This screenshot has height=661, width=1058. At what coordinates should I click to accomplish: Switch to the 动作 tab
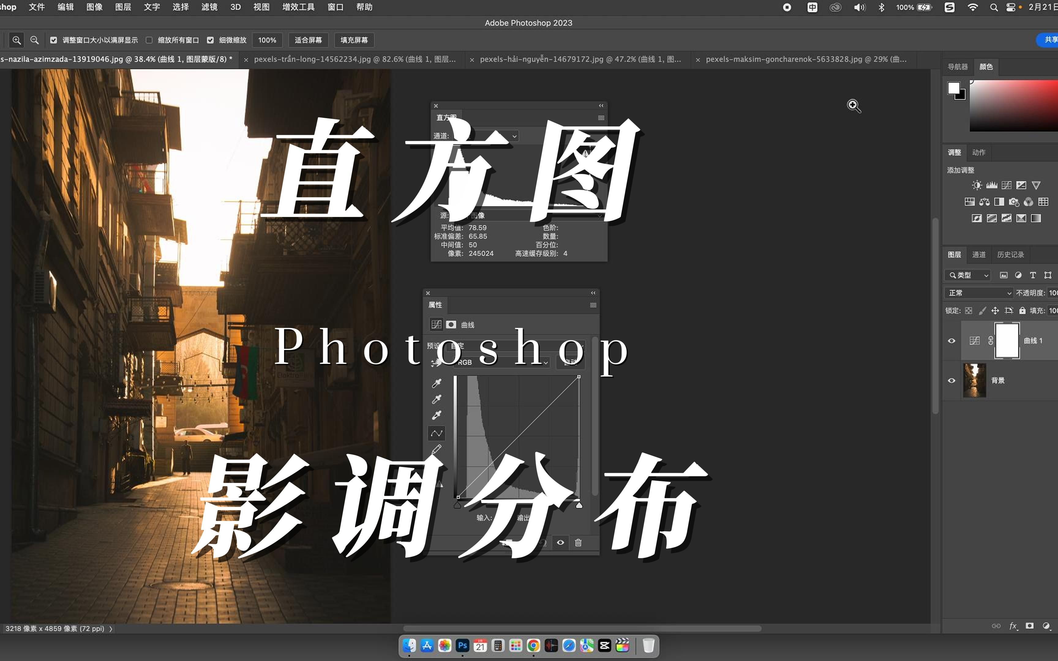(x=978, y=152)
